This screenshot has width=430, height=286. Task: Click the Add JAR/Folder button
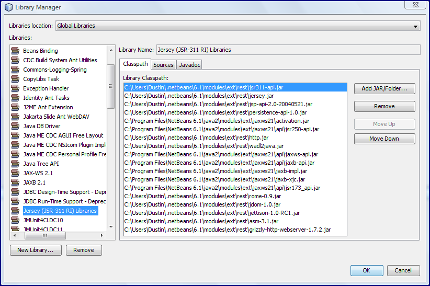384,88
